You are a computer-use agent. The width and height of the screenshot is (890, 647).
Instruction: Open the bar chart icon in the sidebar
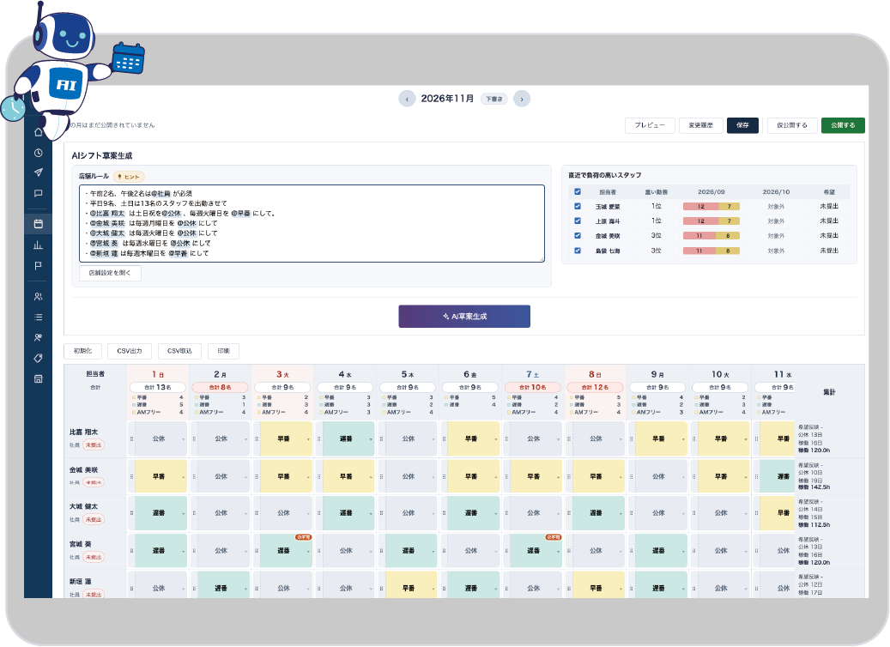(x=38, y=245)
